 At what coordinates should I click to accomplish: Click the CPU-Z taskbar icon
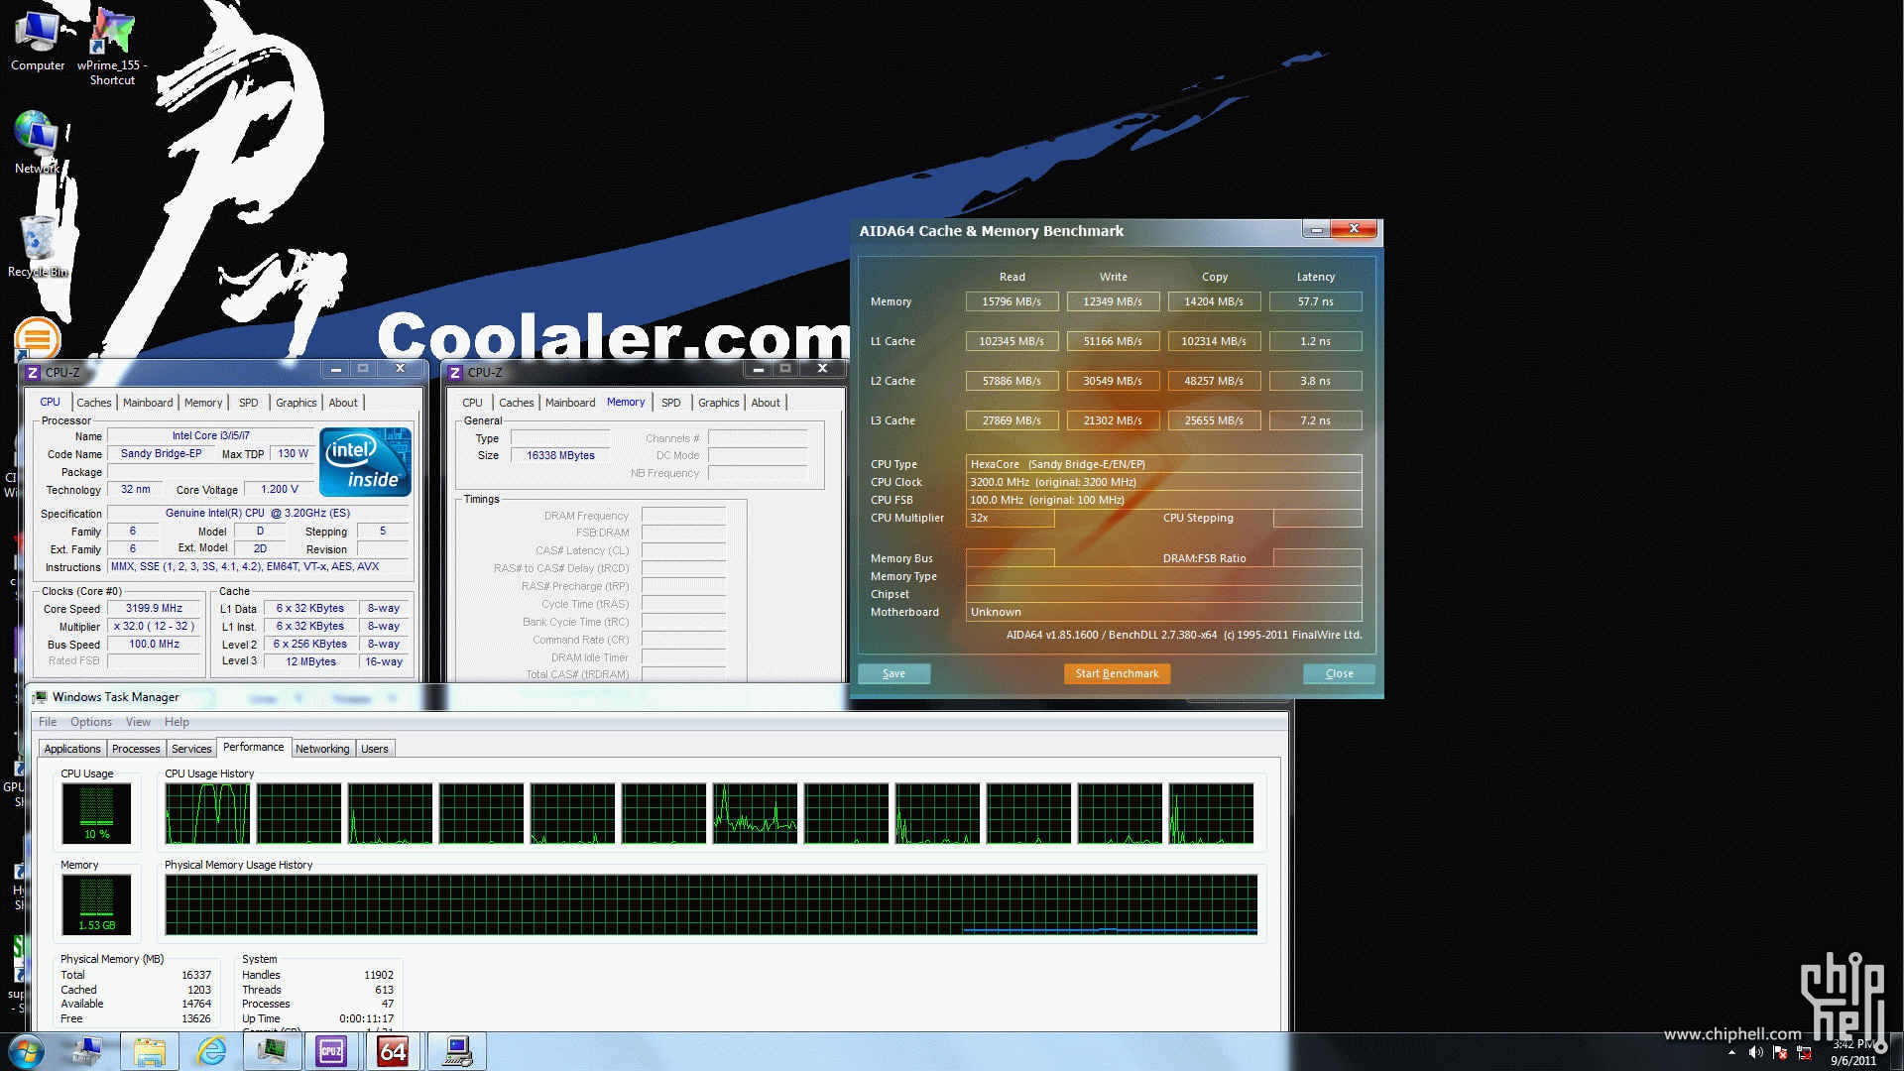tap(331, 1050)
